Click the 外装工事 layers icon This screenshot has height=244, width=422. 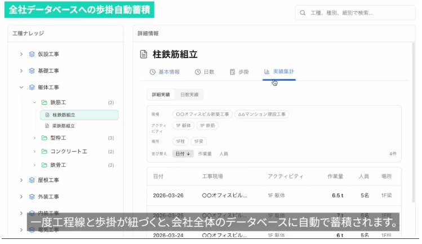tap(32, 197)
